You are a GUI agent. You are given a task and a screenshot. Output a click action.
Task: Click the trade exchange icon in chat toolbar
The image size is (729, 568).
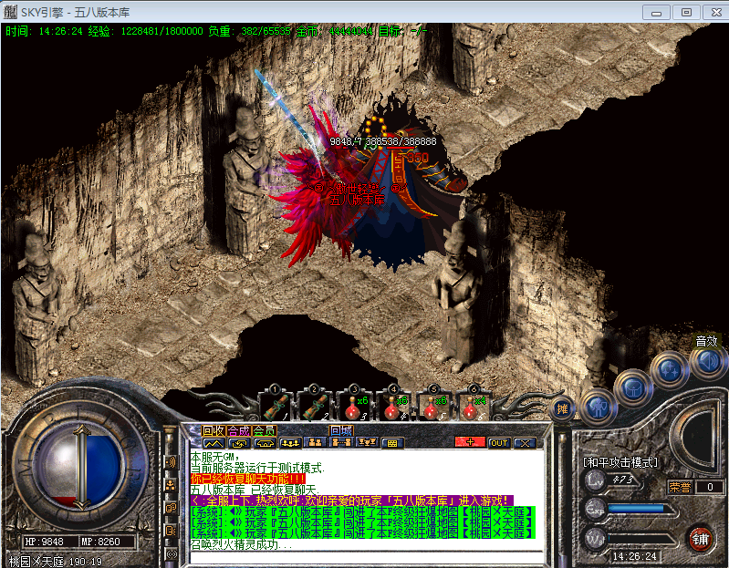pyautogui.click(x=239, y=443)
